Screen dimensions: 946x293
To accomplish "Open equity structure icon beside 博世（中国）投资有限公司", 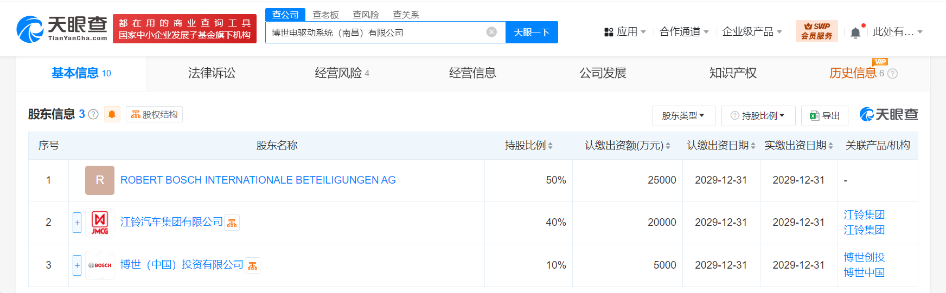I will click(252, 265).
